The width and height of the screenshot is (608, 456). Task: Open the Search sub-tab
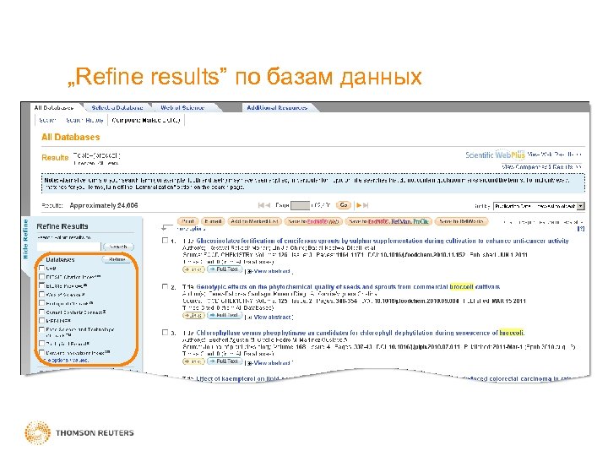[47, 120]
